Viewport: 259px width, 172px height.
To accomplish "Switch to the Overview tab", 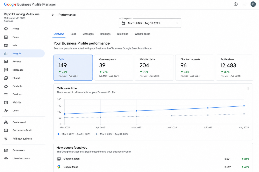I will coord(59,34).
